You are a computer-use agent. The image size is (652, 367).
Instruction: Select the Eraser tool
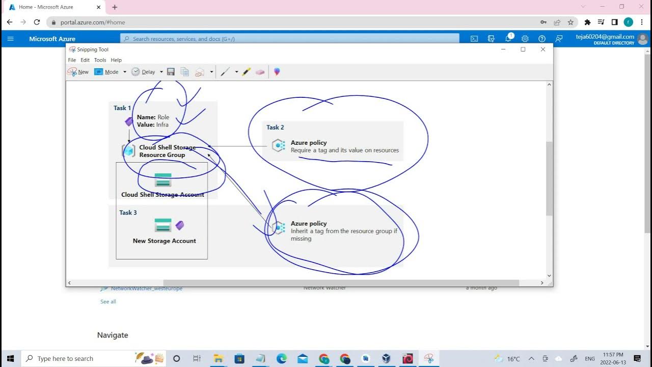(x=260, y=72)
